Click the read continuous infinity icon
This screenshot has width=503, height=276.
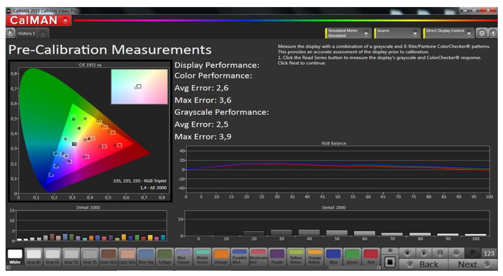pos(457,253)
